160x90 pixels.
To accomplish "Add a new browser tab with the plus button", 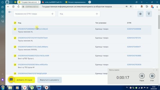I will click(89, 2).
